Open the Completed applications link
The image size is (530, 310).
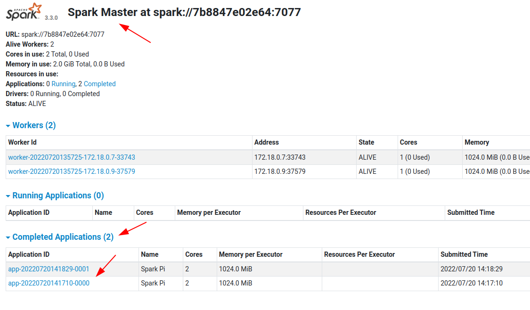pos(100,84)
